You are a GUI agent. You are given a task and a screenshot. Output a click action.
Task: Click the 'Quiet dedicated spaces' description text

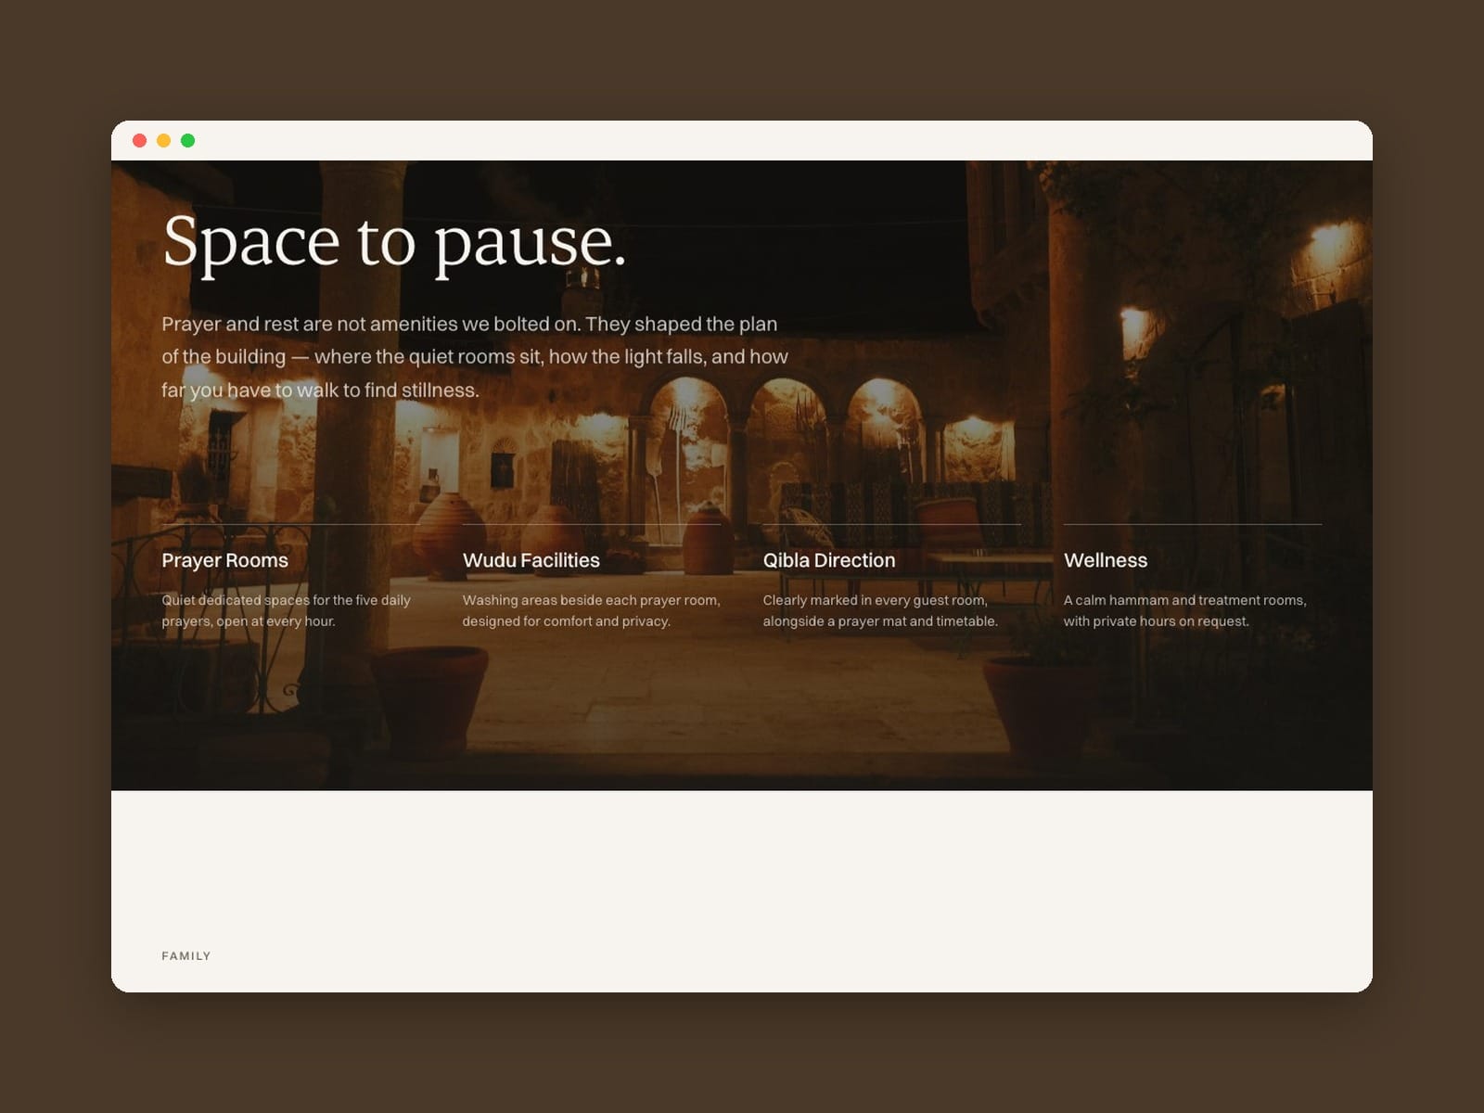(x=287, y=610)
